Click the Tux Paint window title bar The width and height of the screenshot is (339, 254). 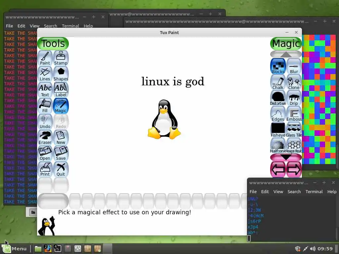coord(169,32)
